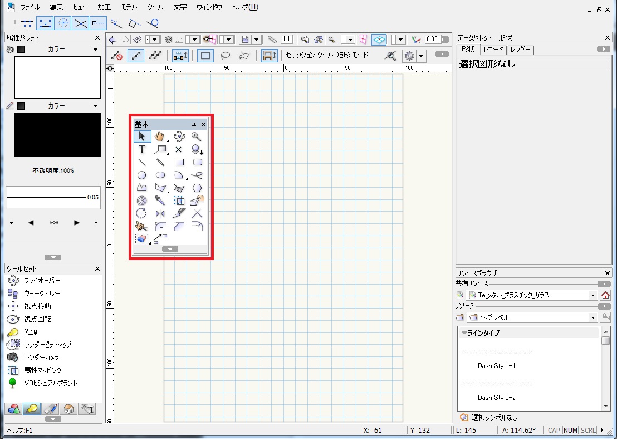Select the Eyedropper tool
617x440 pixels.
tap(160, 201)
